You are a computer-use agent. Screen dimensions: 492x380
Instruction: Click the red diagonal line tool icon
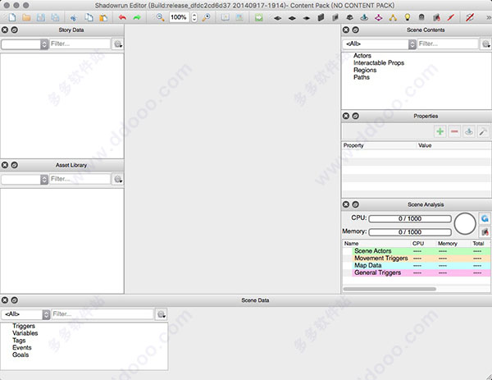pyautogui.click(x=451, y=17)
